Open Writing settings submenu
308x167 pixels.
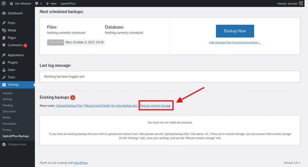click(x=7, y=99)
